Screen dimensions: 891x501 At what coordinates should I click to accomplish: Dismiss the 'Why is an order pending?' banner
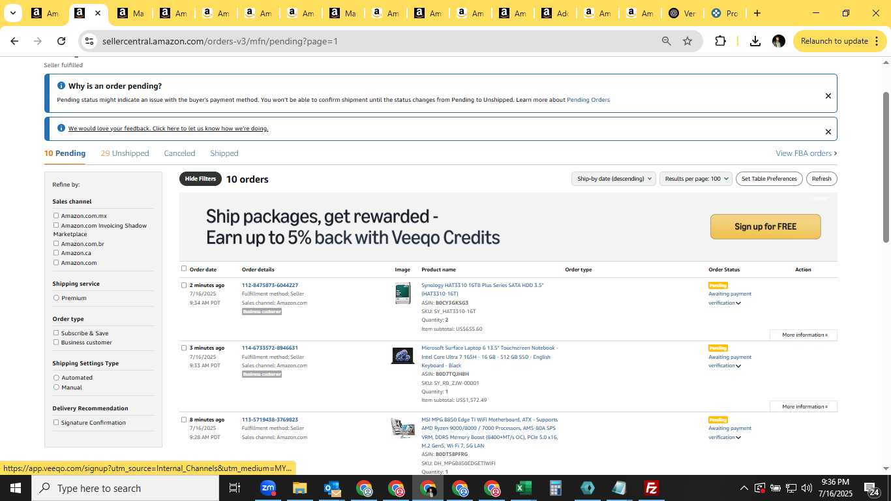click(x=828, y=96)
